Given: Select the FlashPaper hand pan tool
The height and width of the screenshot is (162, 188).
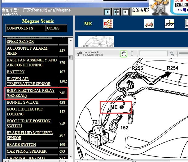Looking at the screenshot, I should pyautogui.click(x=124, y=54).
